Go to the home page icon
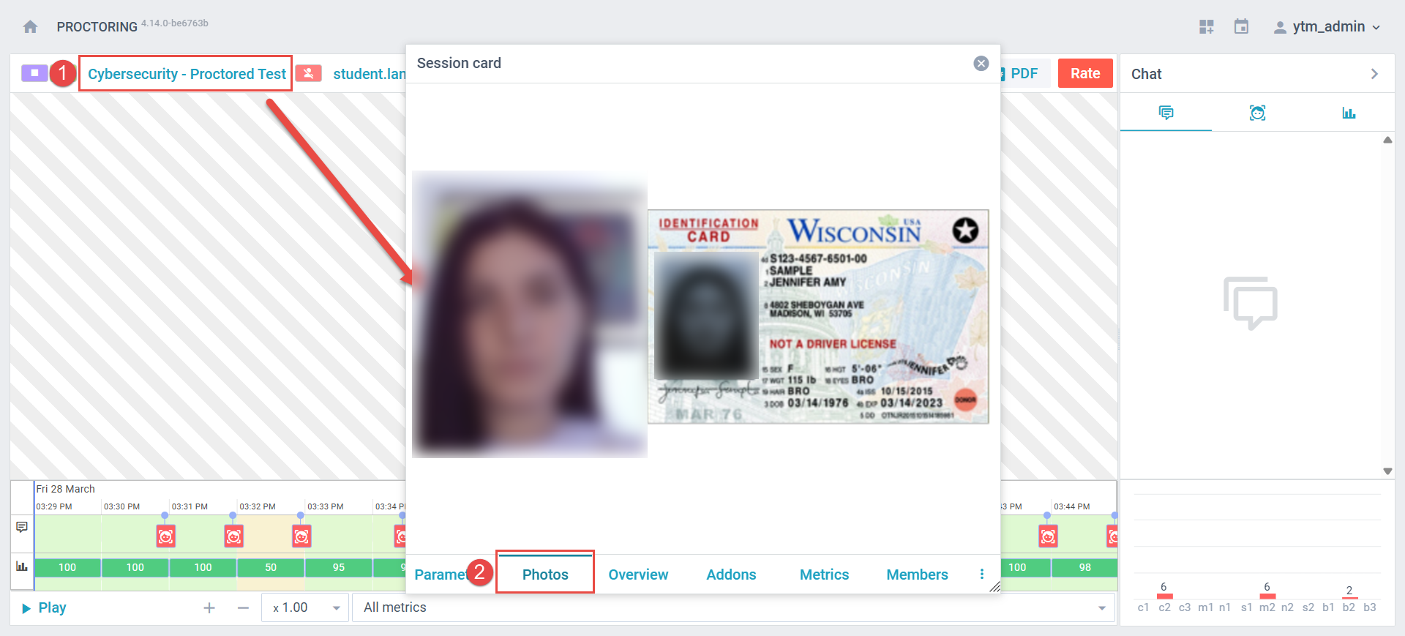 [x=30, y=27]
